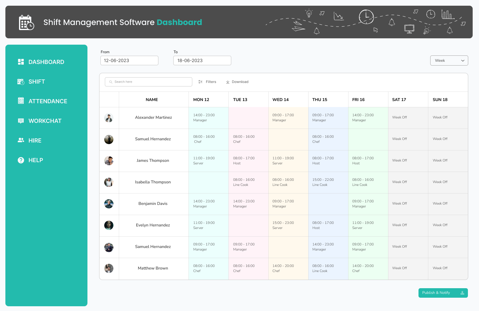The height and width of the screenshot is (311, 479).
Task: Open the To date field showing 18-06-2023
Action: (x=202, y=60)
